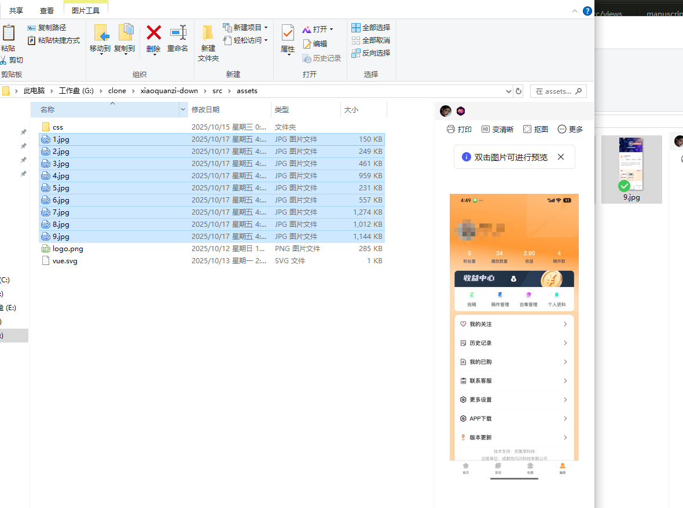Expand the address bar history dropdown
The width and height of the screenshot is (683, 508).
(508, 91)
